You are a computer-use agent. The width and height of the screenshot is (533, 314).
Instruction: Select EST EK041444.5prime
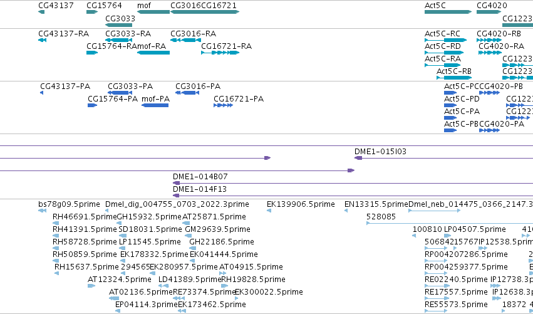pos(193,261)
